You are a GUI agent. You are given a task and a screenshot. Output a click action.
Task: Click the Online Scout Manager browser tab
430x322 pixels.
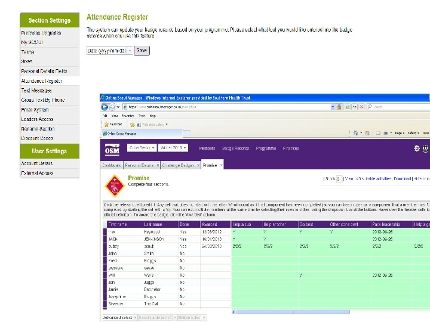pos(142,134)
